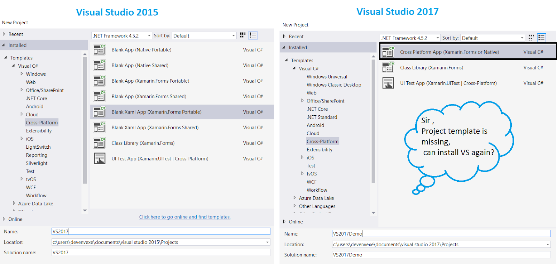Select 'Cross Platform App (Xamarin.Forms or Native)' template name
The width and height of the screenshot is (557, 264).
449,52
